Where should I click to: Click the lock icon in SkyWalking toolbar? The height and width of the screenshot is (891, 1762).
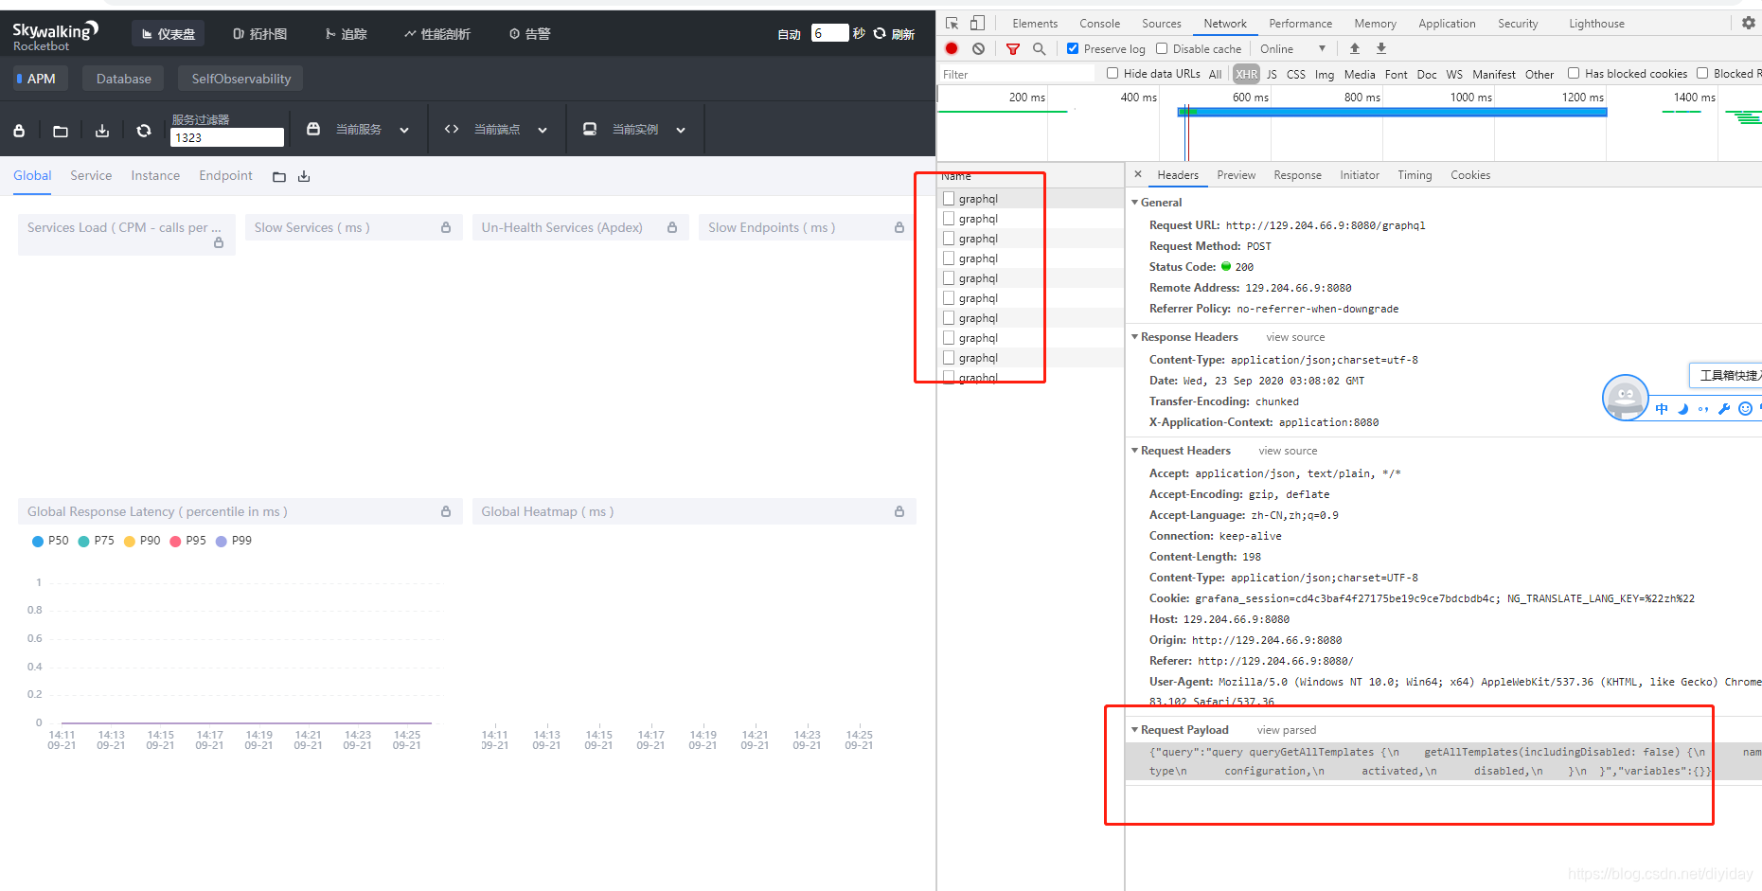[x=19, y=131]
